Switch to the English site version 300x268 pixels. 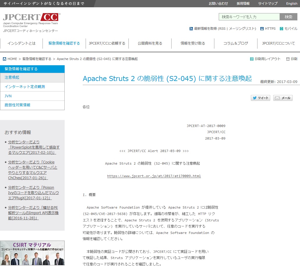(x=292, y=3)
